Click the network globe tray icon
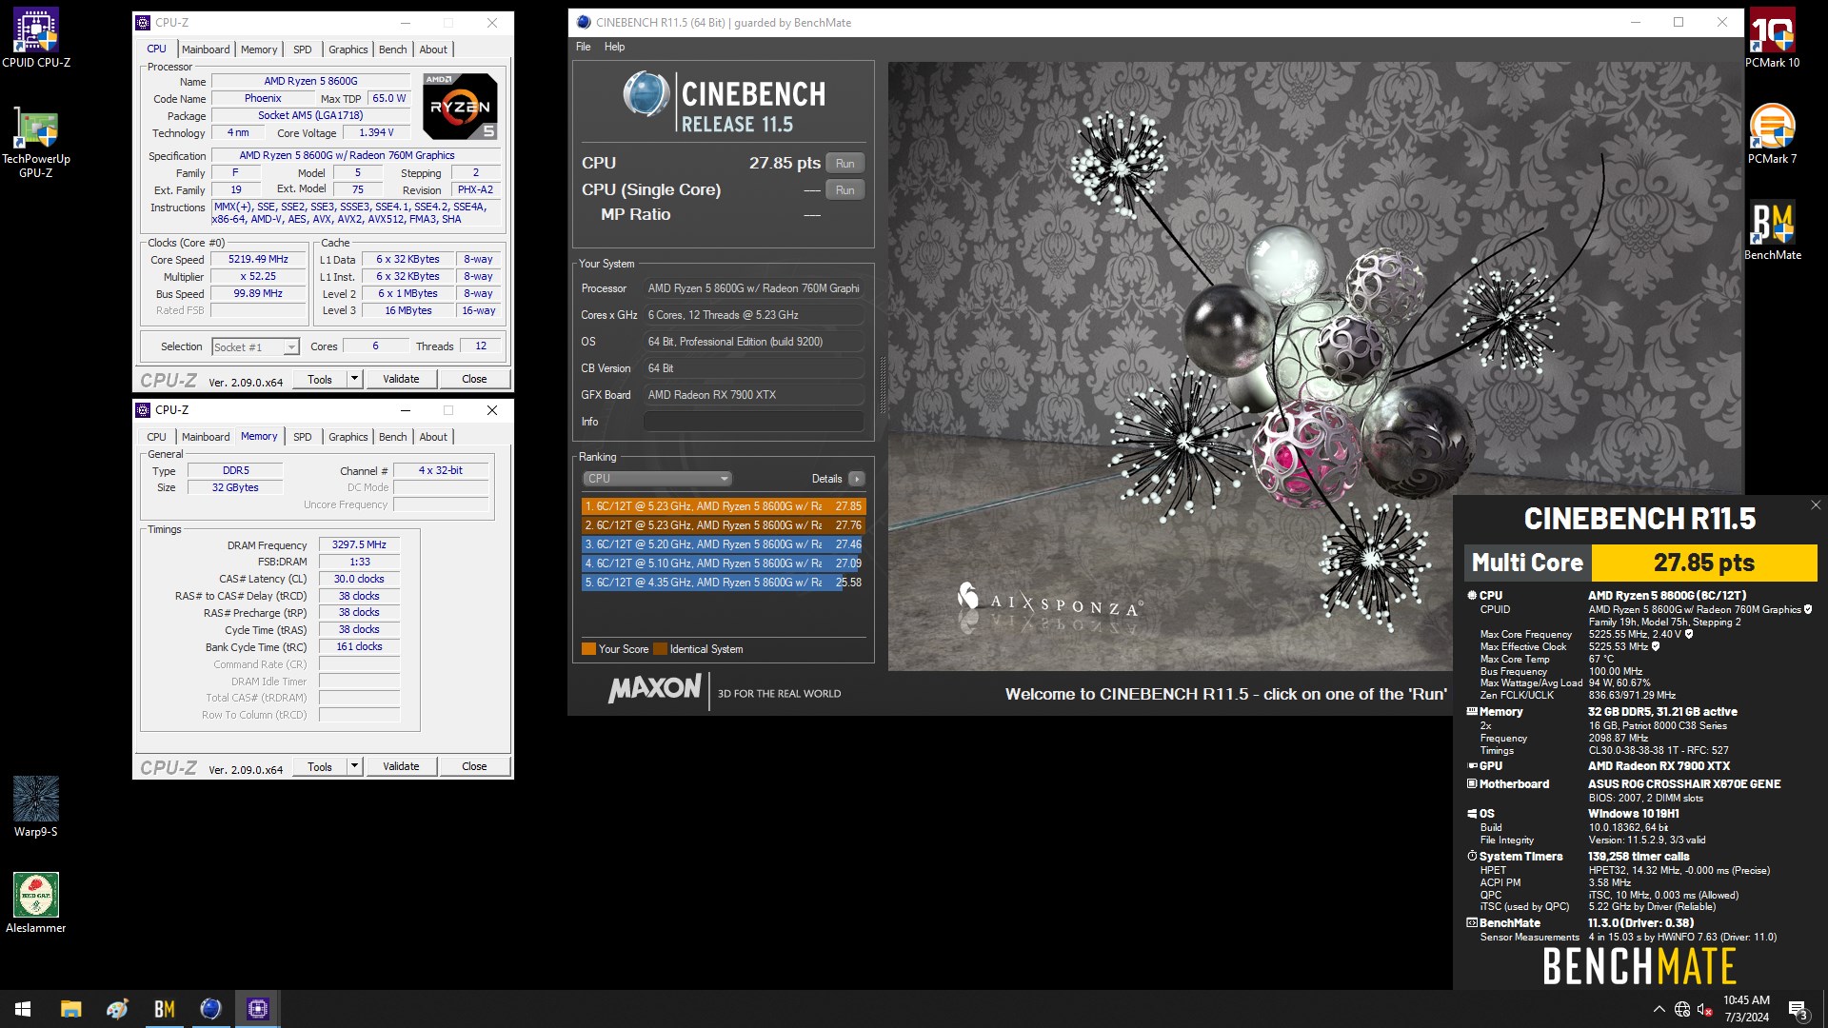1828x1028 pixels. [x=1682, y=1009]
